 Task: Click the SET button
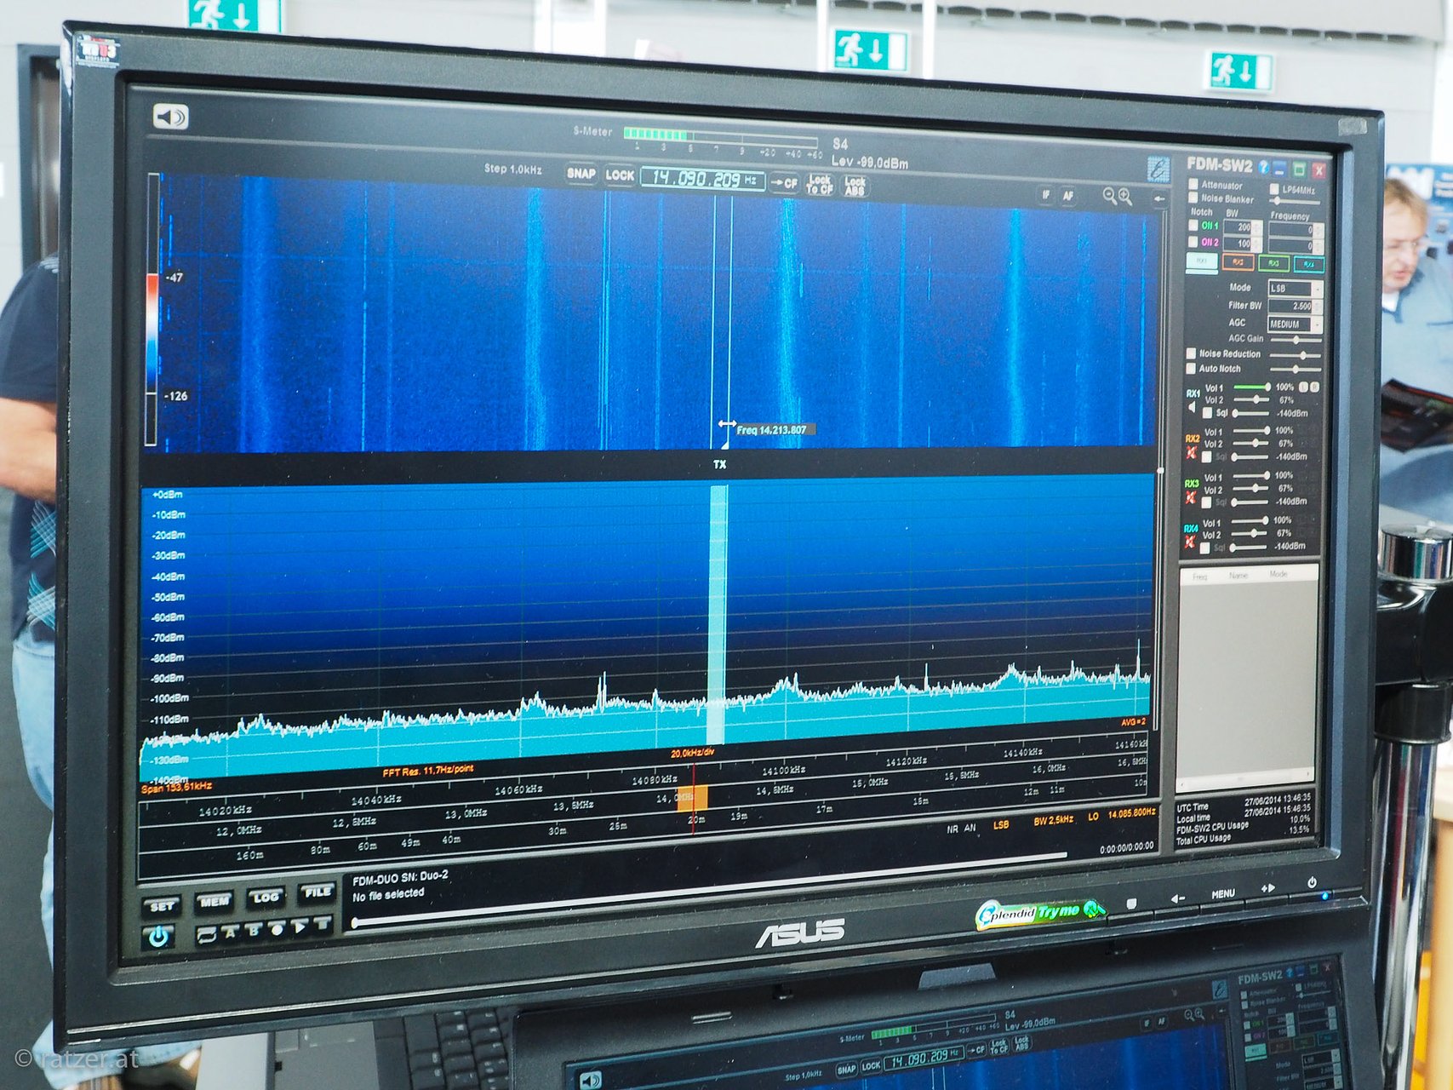[163, 906]
